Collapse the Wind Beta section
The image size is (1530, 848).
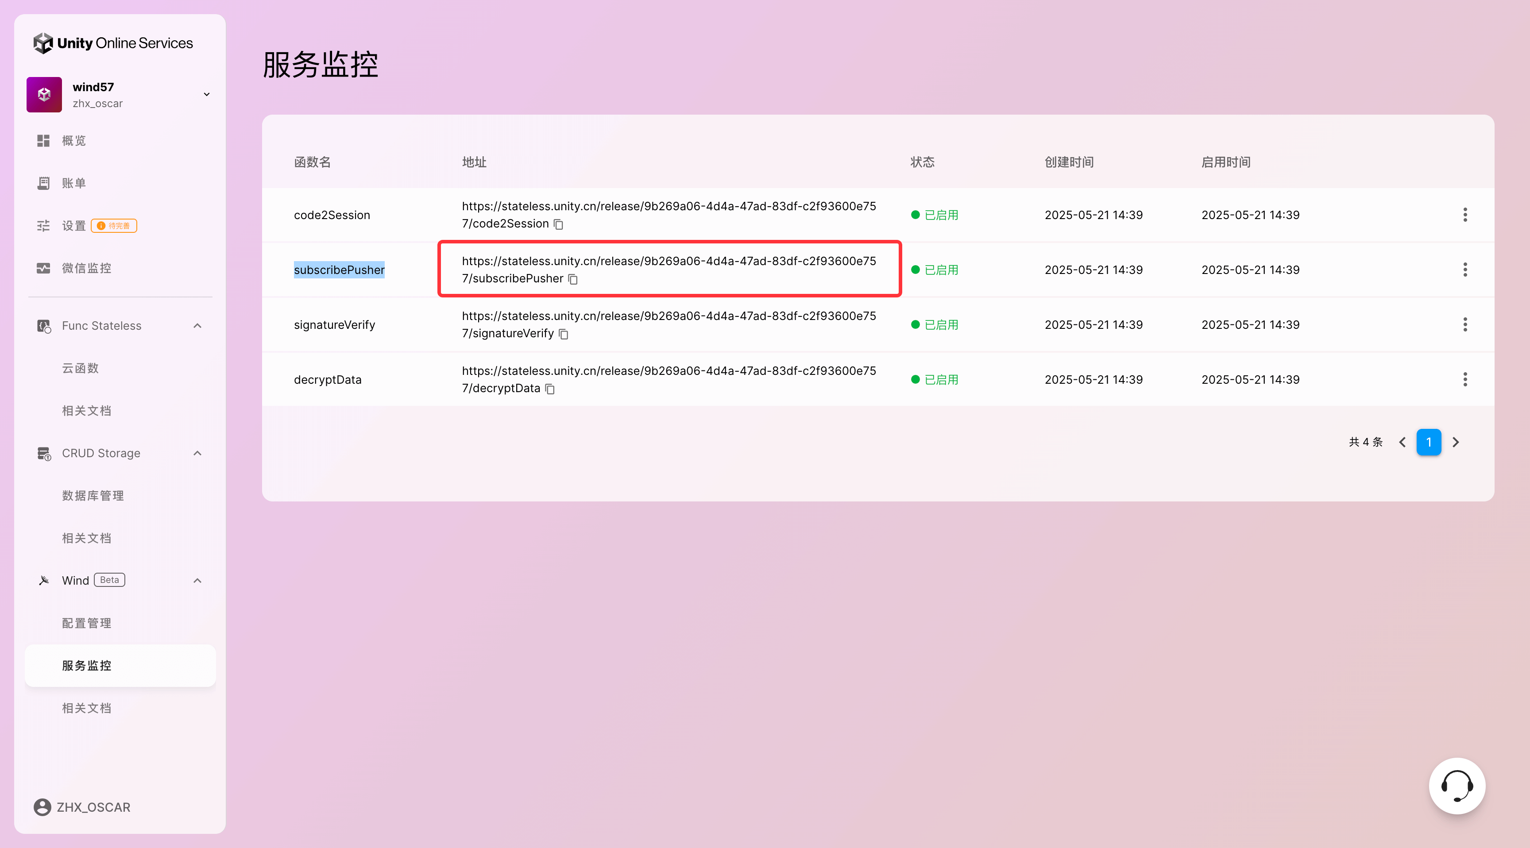coord(198,580)
